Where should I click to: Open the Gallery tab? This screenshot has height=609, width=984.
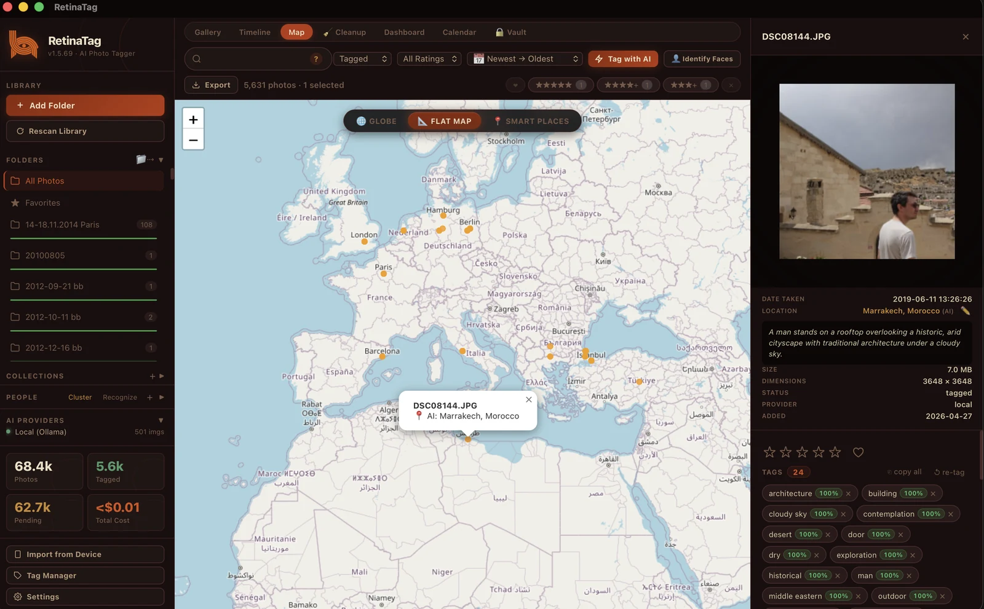click(x=207, y=32)
